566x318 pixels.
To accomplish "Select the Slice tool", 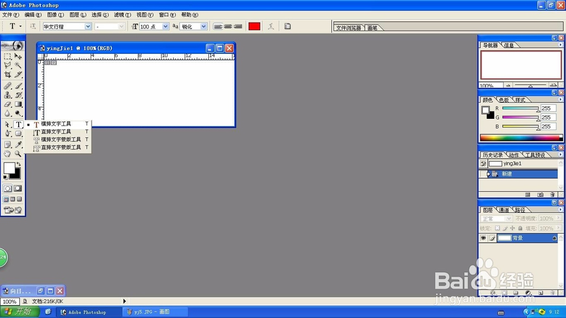I will point(18,75).
